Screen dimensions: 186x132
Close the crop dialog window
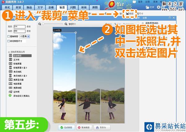pyautogui.click(x=174, y=18)
